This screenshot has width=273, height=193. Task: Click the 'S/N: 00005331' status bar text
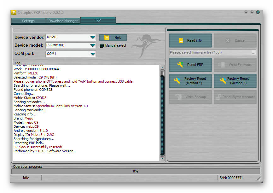click(231, 178)
